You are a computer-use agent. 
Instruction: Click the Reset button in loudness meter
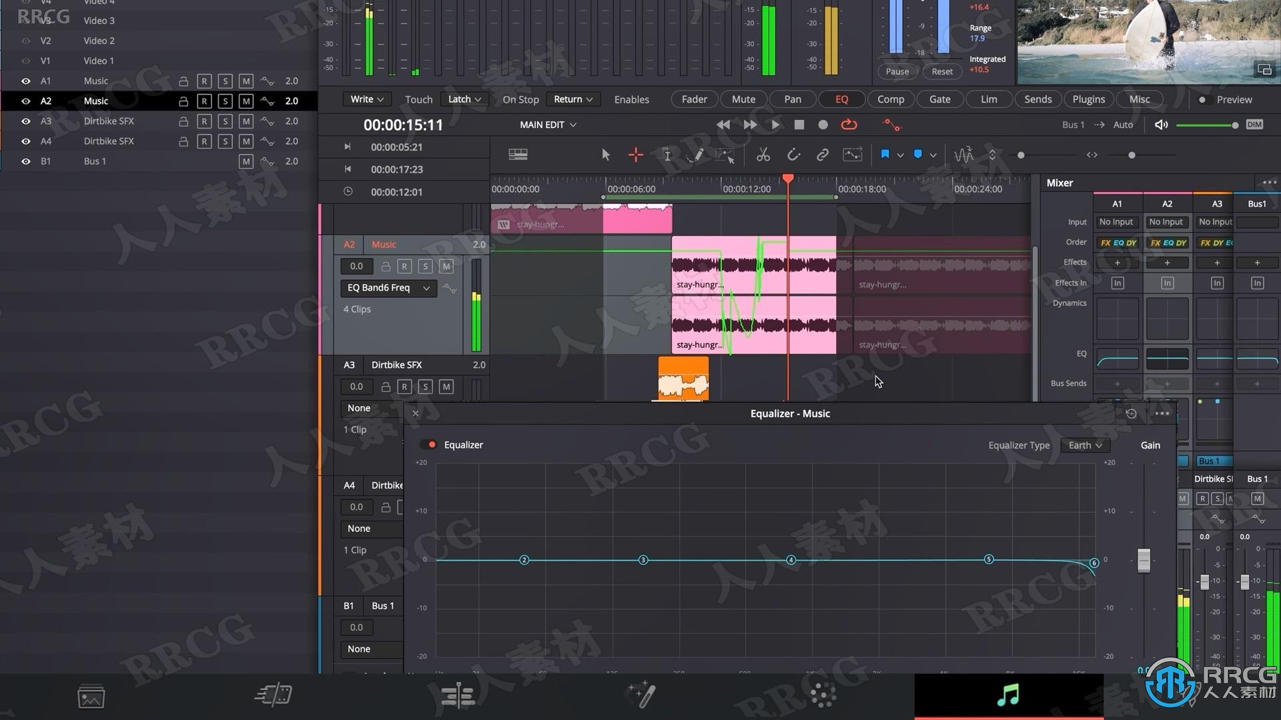(941, 70)
